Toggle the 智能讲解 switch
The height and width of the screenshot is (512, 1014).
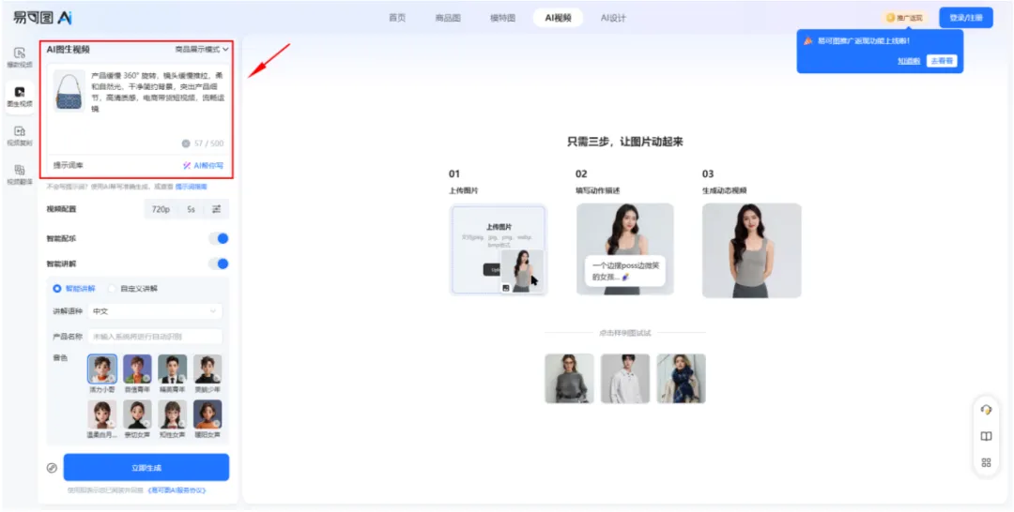(x=219, y=264)
